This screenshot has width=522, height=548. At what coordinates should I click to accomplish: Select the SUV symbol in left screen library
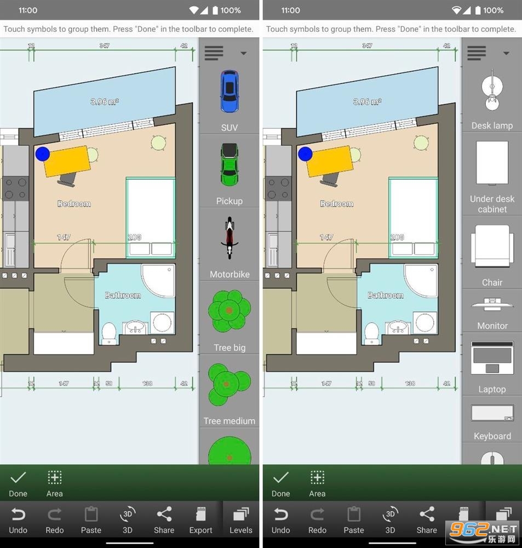(229, 92)
